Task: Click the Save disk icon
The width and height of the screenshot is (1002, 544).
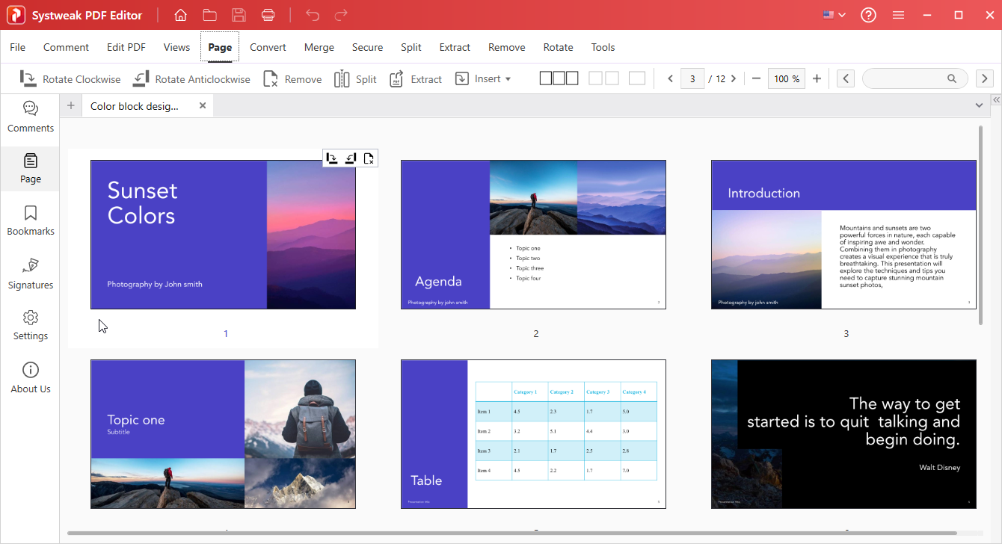Action: [x=239, y=15]
